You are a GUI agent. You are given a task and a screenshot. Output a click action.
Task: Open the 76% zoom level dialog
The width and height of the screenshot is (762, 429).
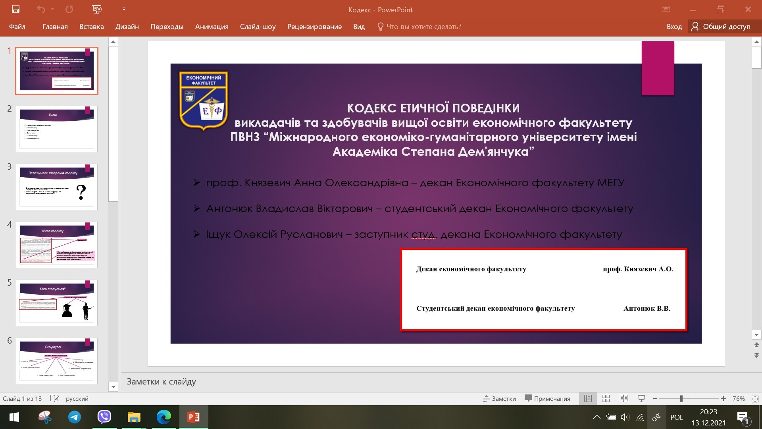click(x=739, y=398)
